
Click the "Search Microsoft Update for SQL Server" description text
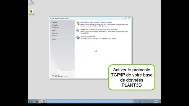coord(98,39)
